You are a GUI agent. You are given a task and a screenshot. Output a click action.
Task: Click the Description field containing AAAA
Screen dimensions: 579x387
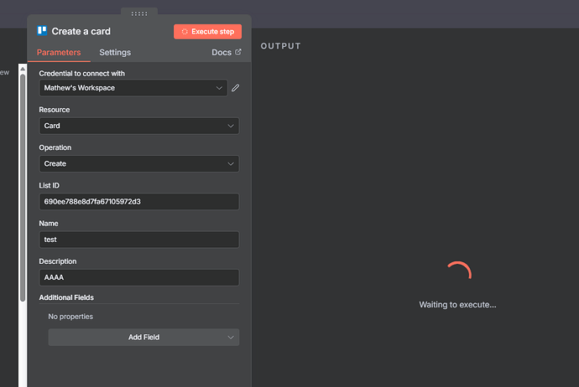pyautogui.click(x=138, y=277)
